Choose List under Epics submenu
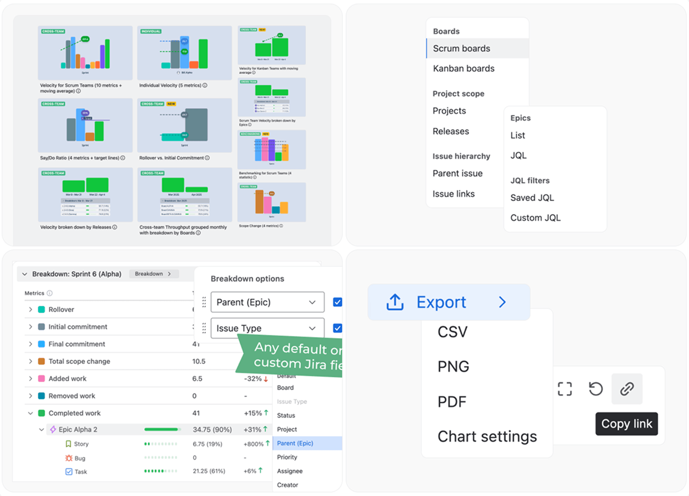The width and height of the screenshot is (689, 496). point(518,135)
